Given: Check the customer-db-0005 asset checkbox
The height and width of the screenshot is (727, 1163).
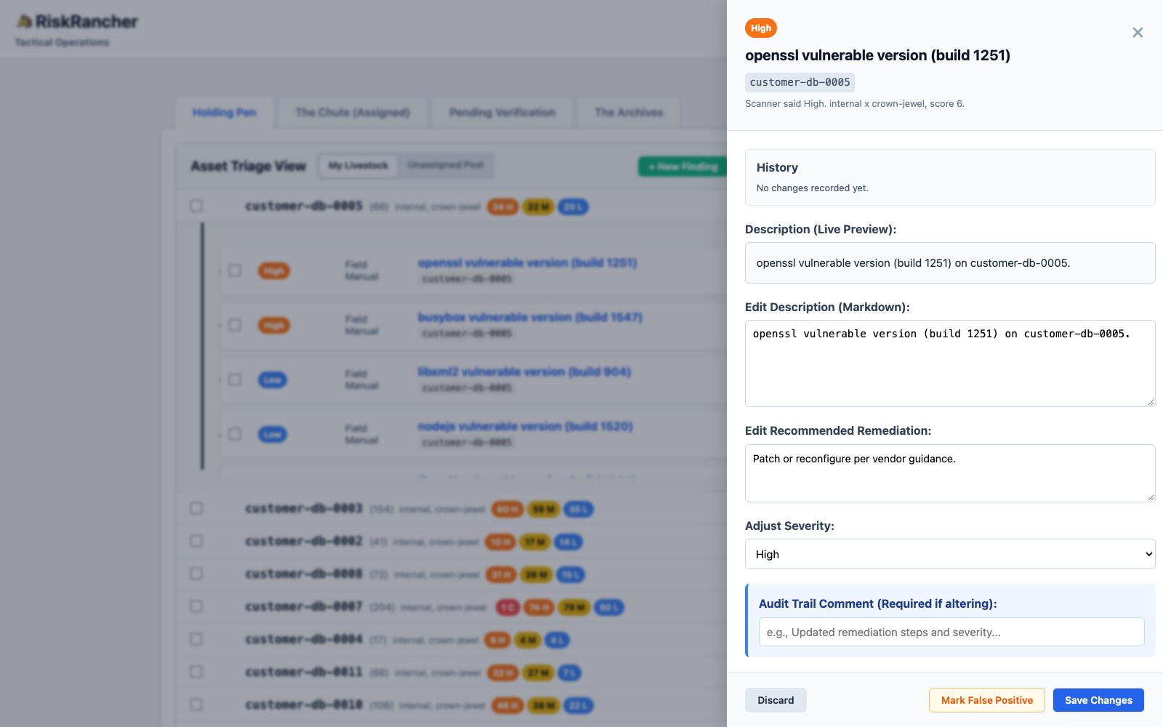Looking at the screenshot, I should click(x=196, y=206).
